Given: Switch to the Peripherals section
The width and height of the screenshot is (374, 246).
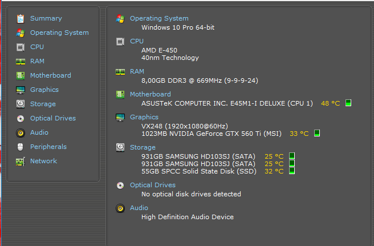Looking at the screenshot, I should click(x=48, y=147).
